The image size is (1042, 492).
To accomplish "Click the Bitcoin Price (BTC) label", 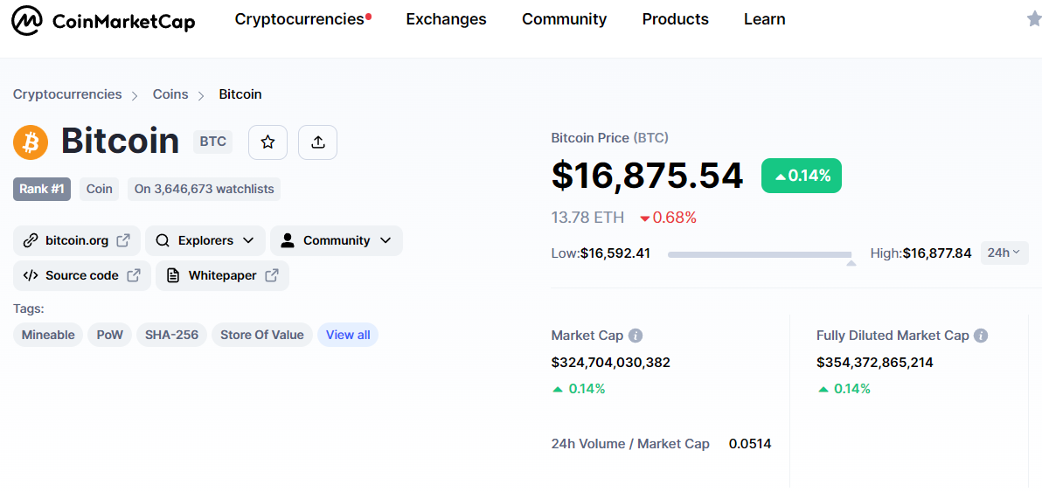I will [610, 138].
